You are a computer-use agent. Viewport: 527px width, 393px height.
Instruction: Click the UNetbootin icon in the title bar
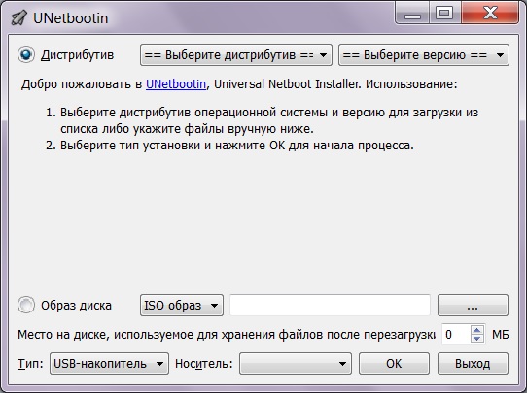click(x=18, y=17)
